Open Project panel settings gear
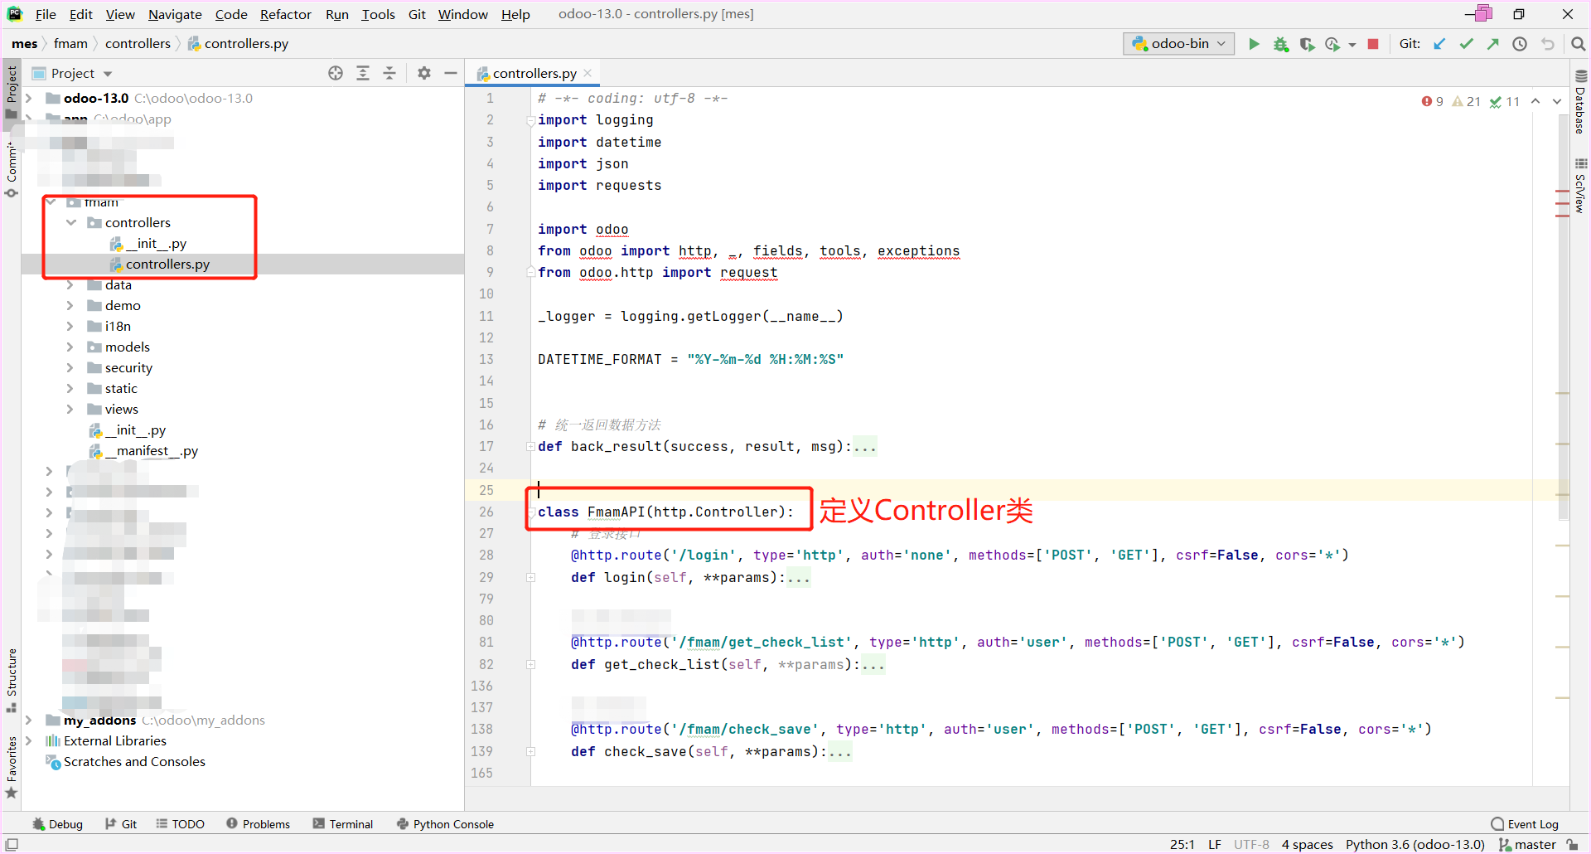 pyautogui.click(x=424, y=73)
